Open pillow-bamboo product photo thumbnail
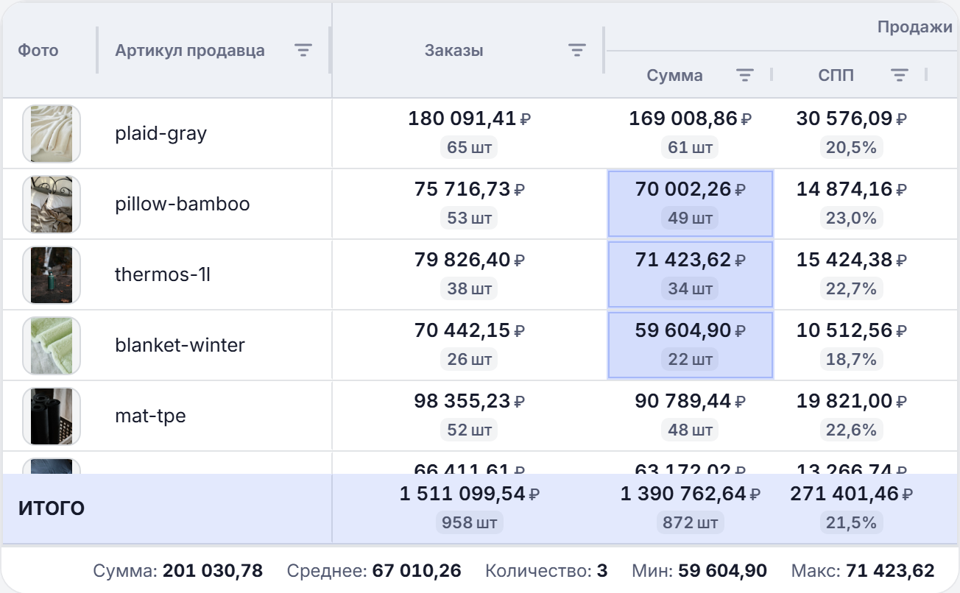This screenshot has width=960, height=593. click(x=52, y=204)
